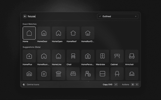Choose the columned bank building icon
The image size is (161, 100).
click(59, 74)
